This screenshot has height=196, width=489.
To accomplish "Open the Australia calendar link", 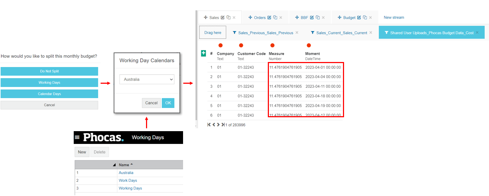I will (x=126, y=173).
